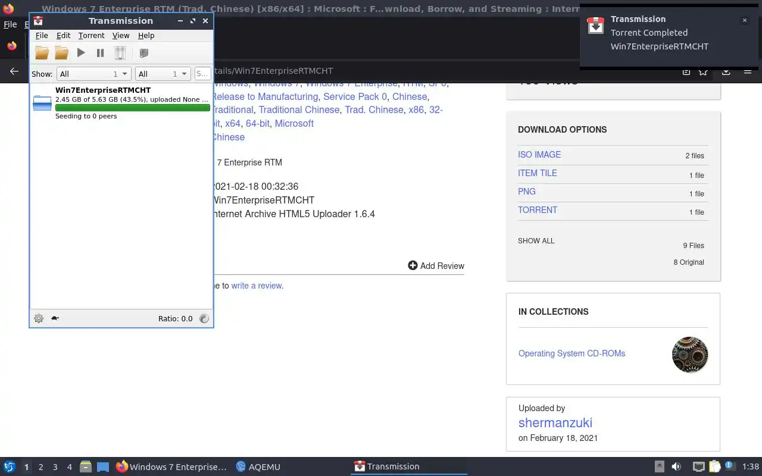
Task: Open Transmission Help menu
Action: tap(146, 36)
